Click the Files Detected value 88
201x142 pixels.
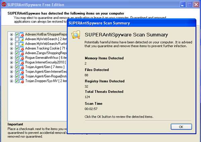tap(86, 75)
